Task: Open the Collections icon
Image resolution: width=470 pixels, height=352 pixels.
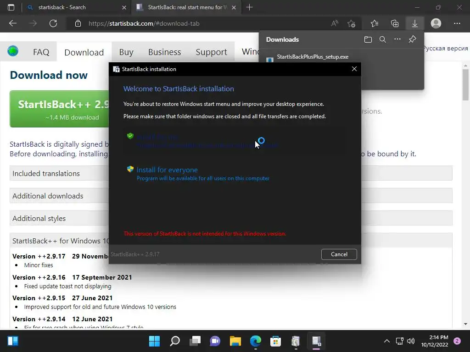Action: [x=395, y=23]
